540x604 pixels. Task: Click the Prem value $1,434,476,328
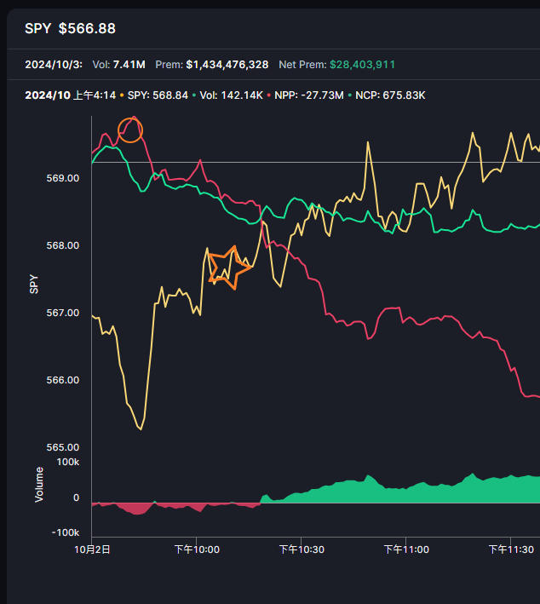coord(227,65)
